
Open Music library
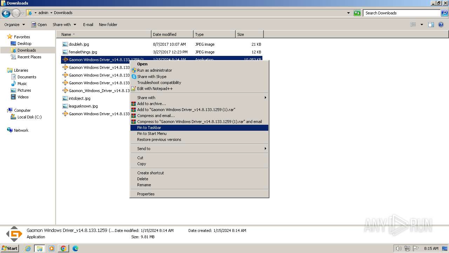point(22,84)
